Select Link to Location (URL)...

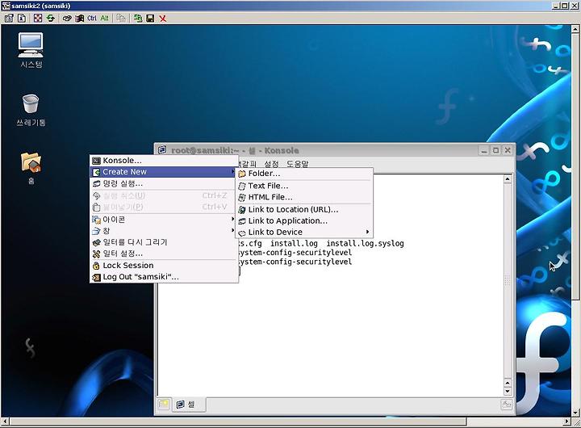tap(304, 209)
